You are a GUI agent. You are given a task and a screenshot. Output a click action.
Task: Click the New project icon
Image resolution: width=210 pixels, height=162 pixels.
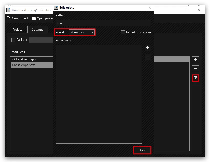point(9,18)
